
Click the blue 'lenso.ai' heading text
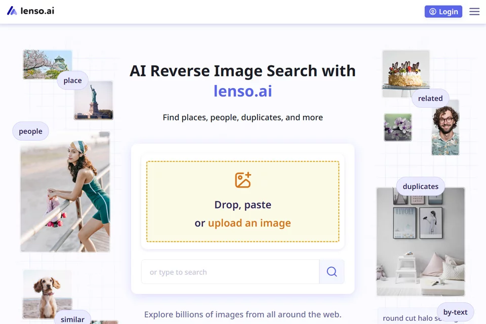tap(242, 91)
